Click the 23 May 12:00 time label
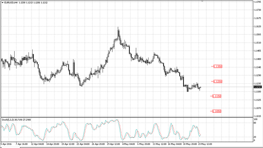The image size is (263, 148). coord(205,144)
